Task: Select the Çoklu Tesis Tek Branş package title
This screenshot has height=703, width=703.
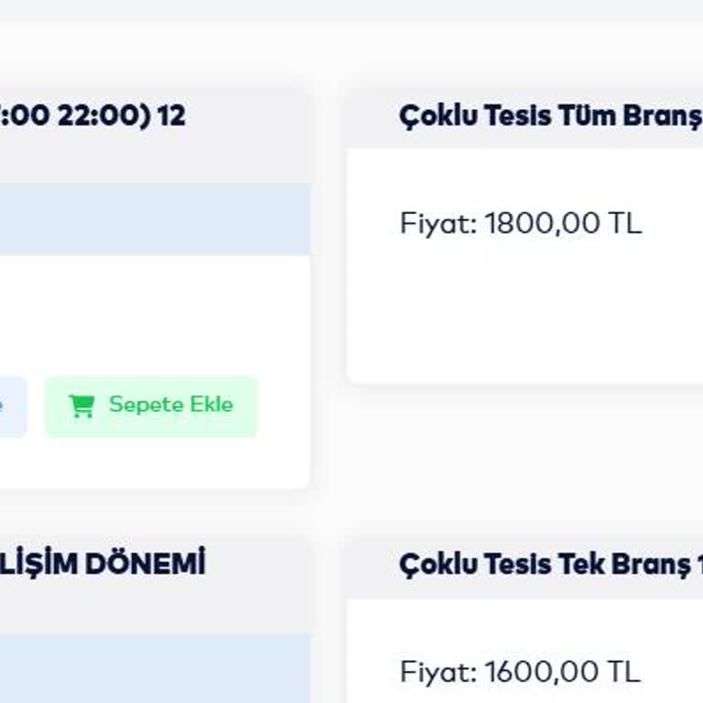Action: tap(549, 565)
